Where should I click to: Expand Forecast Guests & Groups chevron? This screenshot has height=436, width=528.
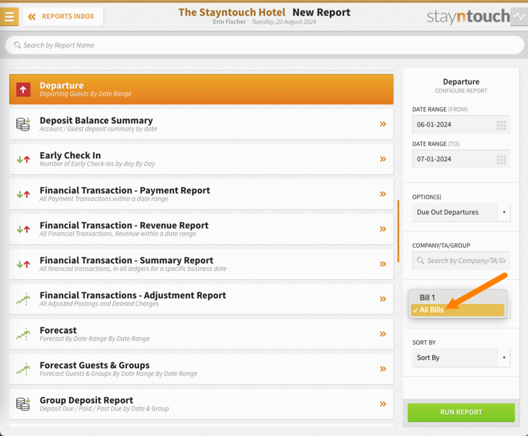tap(383, 369)
